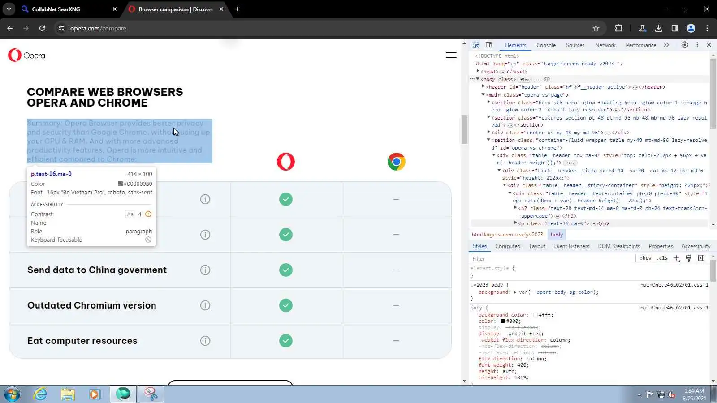
Task: Open the DevTools customize three-dot menu
Action: click(697, 45)
